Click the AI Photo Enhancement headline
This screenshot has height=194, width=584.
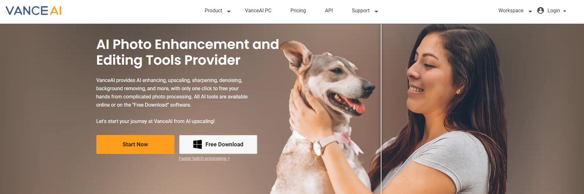tap(187, 52)
